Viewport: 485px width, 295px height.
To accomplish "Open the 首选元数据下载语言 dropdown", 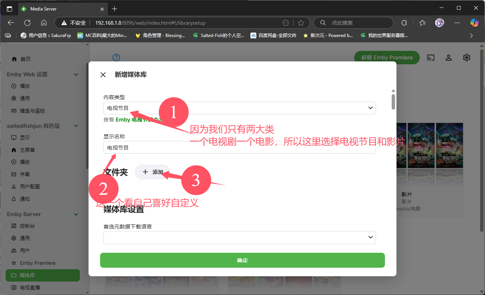I will pyautogui.click(x=239, y=237).
